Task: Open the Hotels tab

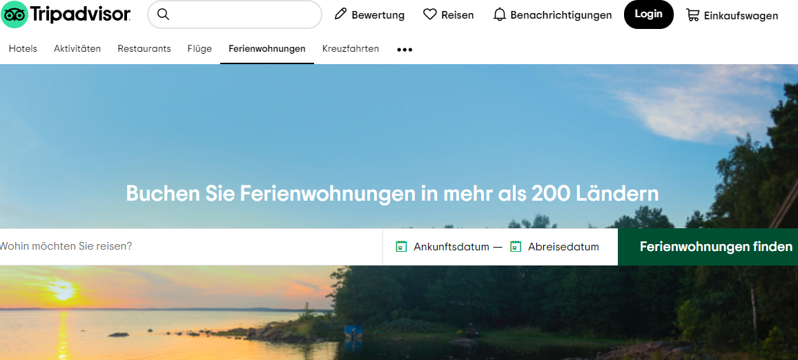Action: 23,49
